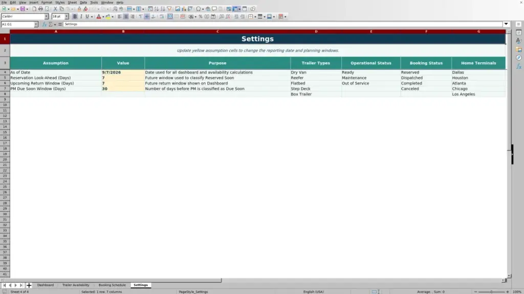
Task: Click the Function Wizard icon
Action: (x=44, y=24)
